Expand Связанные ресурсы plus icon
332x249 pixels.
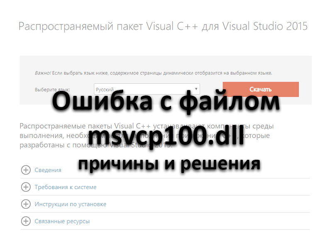[x=26, y=221]
